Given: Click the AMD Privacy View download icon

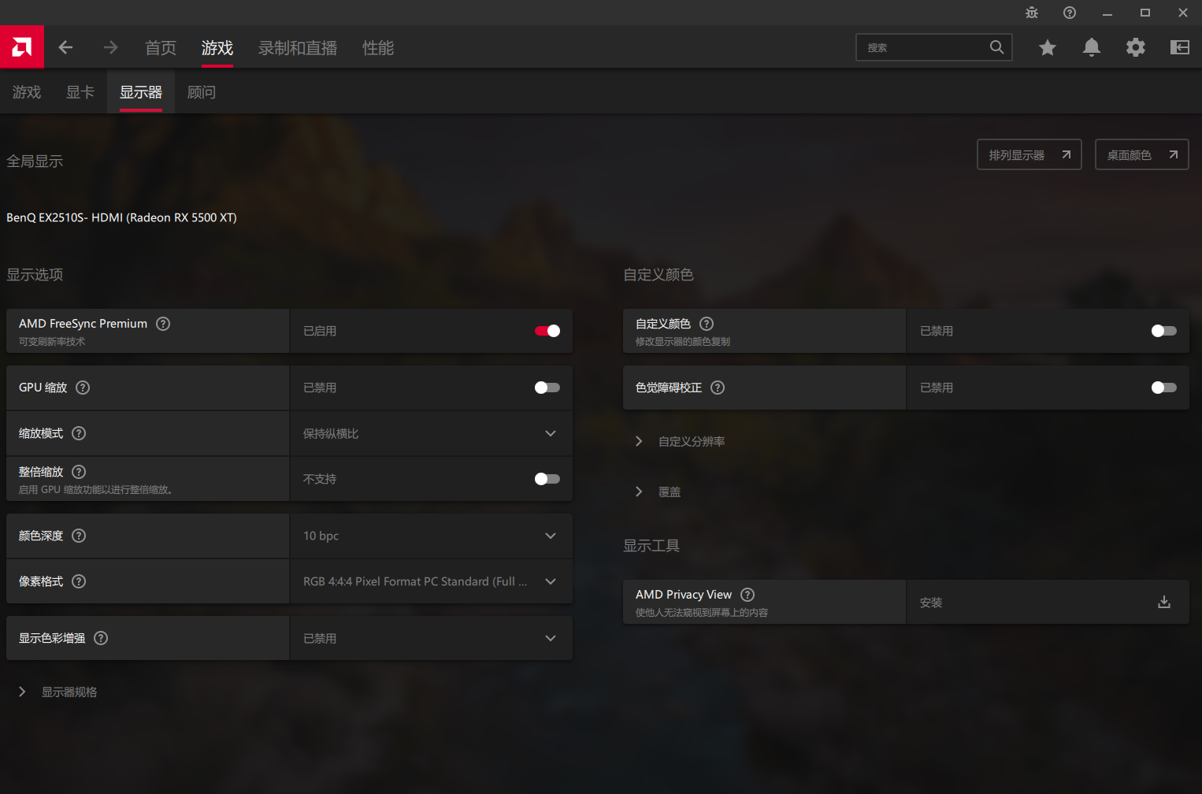Looking at the screenshot, I should (1164, 603).
